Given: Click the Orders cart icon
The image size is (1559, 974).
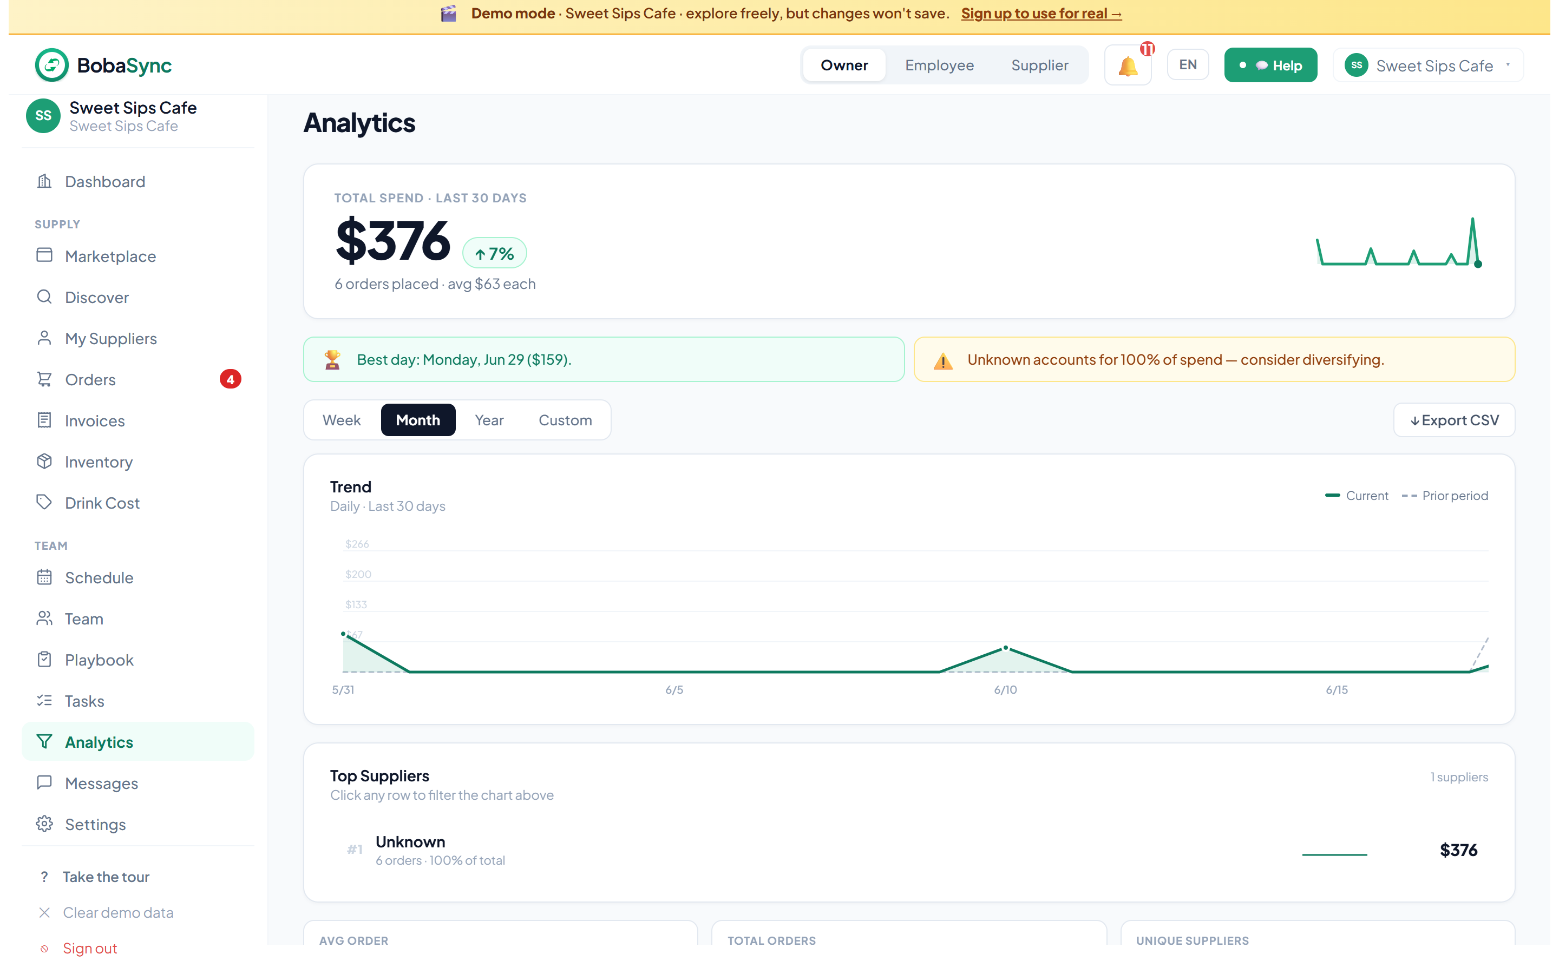Looking at the screenshot, I should click(44, 379).
